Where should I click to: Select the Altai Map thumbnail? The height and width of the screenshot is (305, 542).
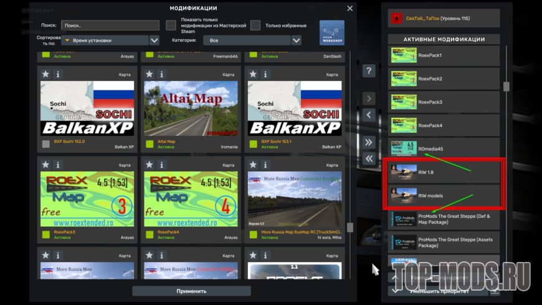tap(191, 109)
